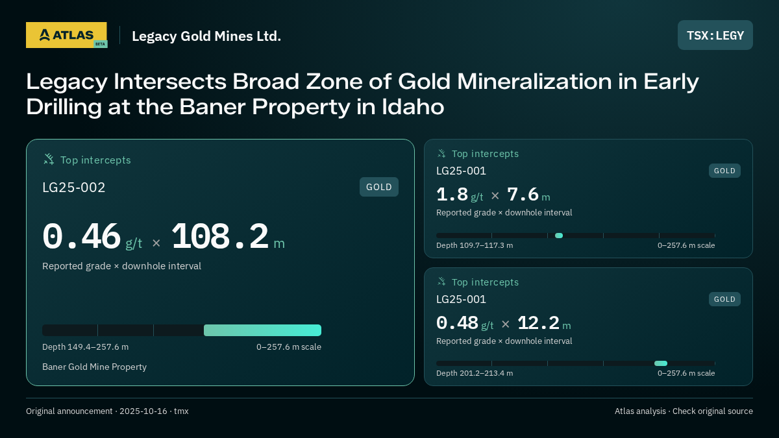
Task: Click LG25-001 hole ID above 0.48 g/t
Action: coord(461,299)
